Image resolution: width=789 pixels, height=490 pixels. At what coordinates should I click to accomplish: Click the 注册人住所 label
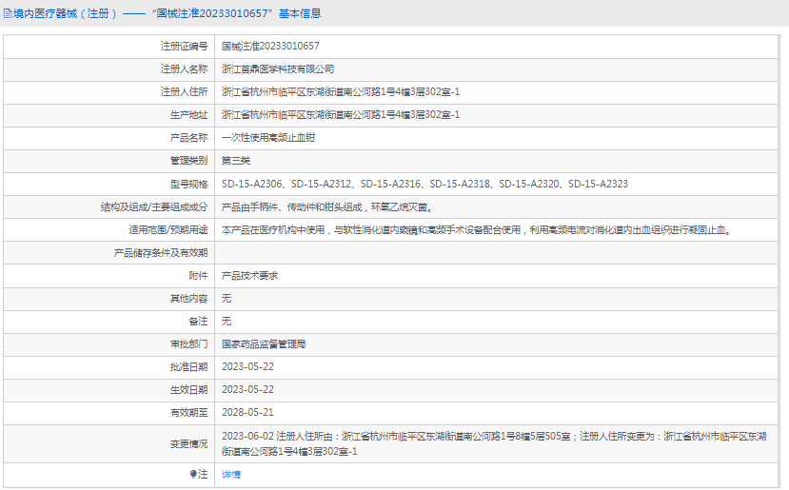click(x=185, y=92)
